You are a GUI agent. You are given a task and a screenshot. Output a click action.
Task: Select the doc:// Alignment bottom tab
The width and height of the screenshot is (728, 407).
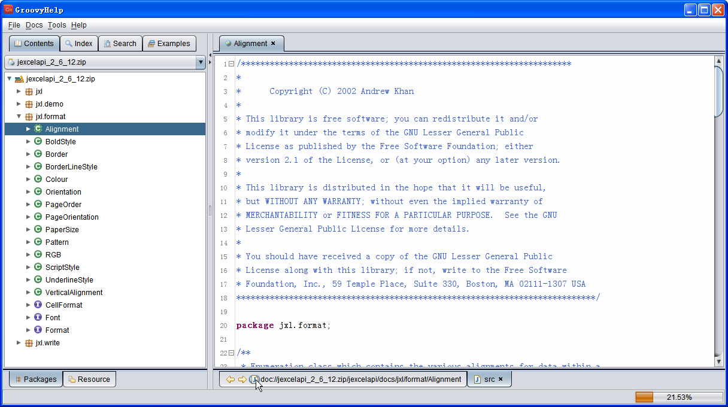click(x=343, y=379)
